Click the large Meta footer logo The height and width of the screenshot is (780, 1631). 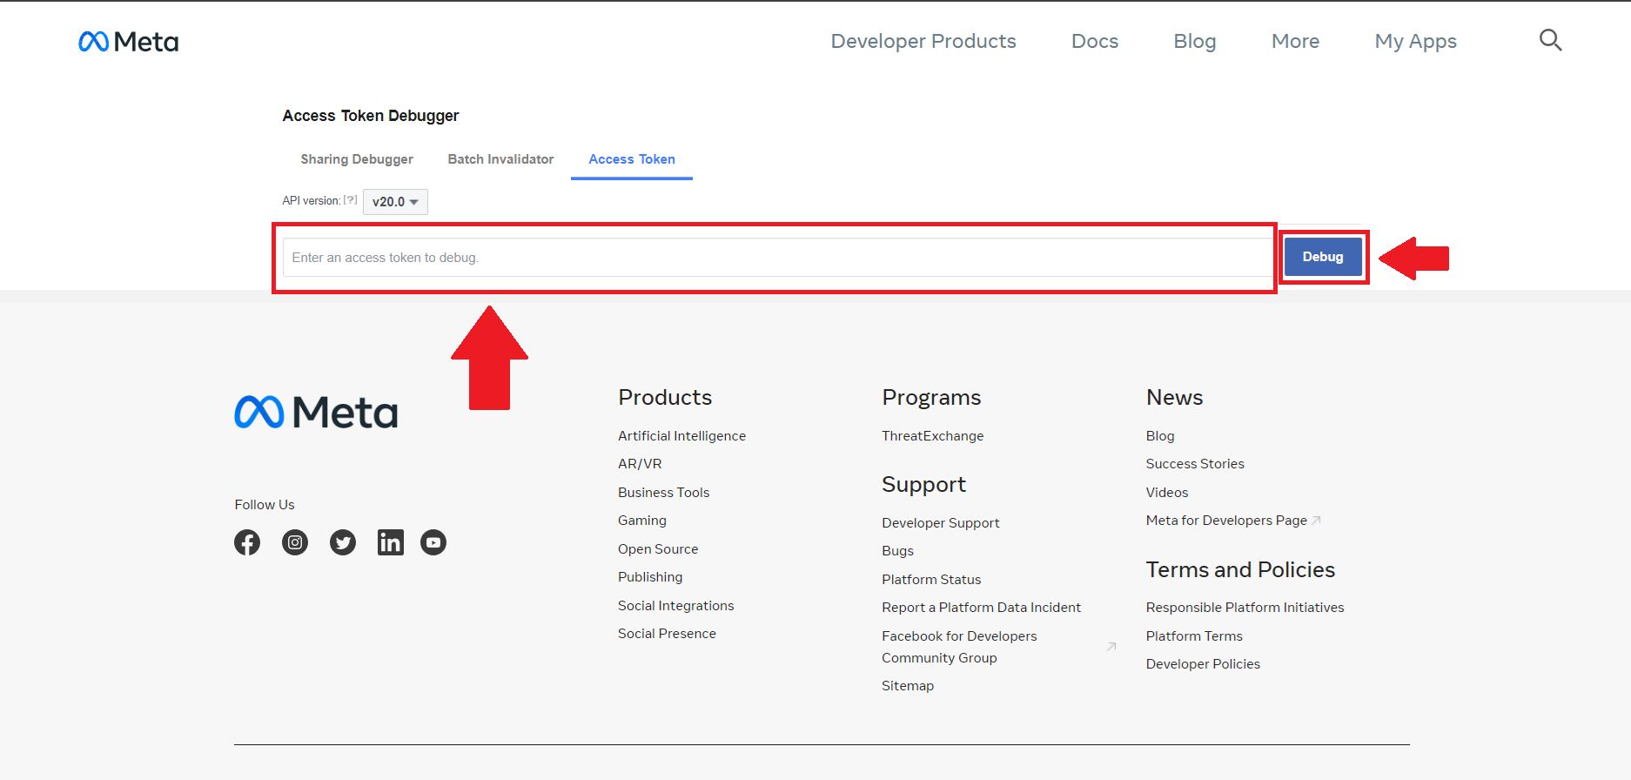click(x=316, y=412)
